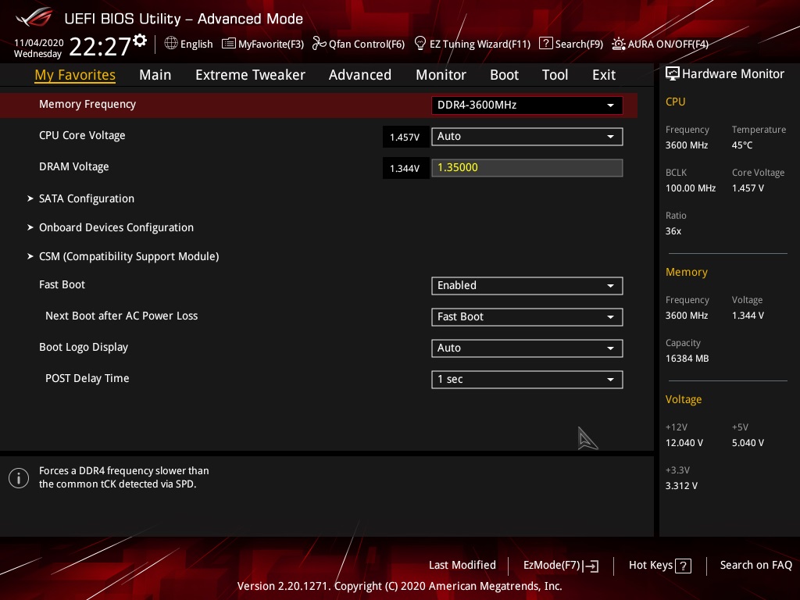Screen dimensions: 800x600
Task: Open clock settings gear icon
Action: click(140, 41)
